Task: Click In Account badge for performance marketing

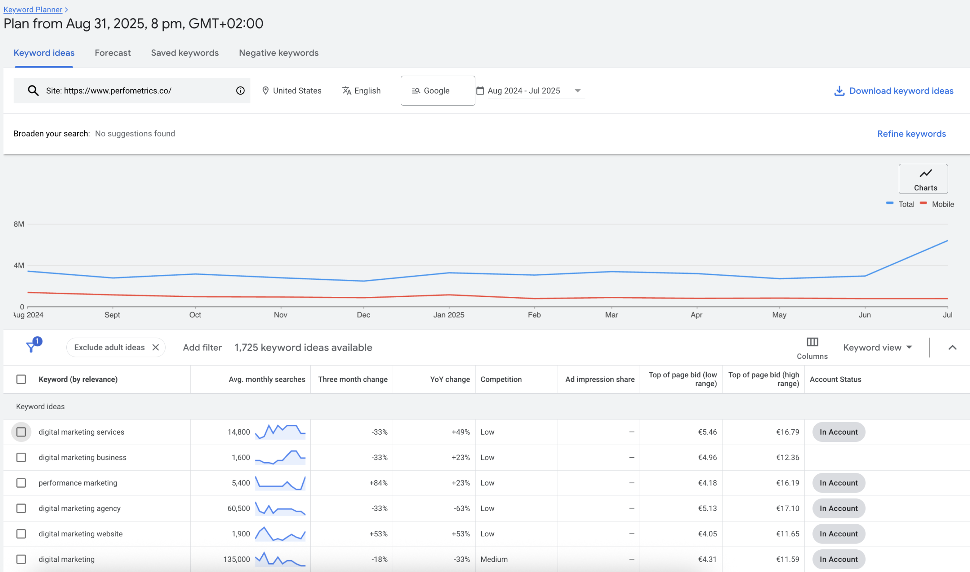Action: (x=839, y=483)
